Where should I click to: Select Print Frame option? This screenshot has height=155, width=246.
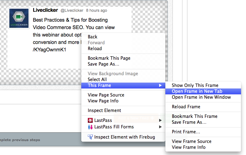pos(186,132)
